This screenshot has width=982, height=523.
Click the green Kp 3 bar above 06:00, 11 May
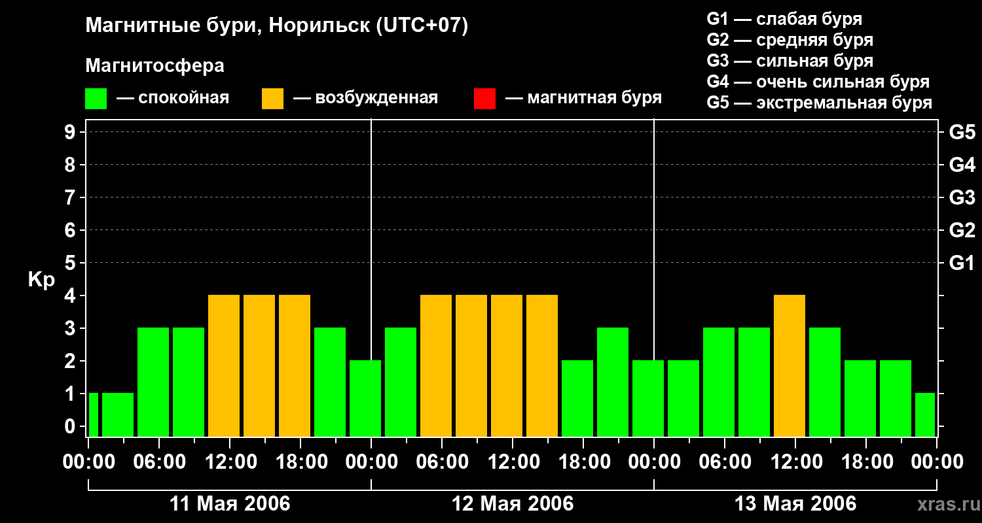[153, 382]
